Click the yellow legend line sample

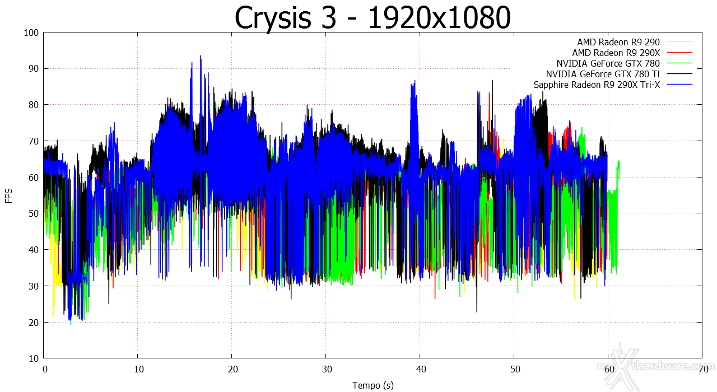coord(679,42)
